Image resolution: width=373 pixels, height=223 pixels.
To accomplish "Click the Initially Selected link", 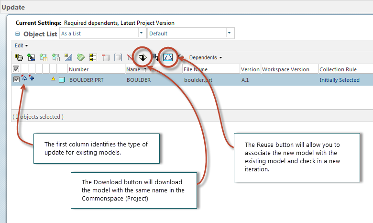I will click(340, 80).
